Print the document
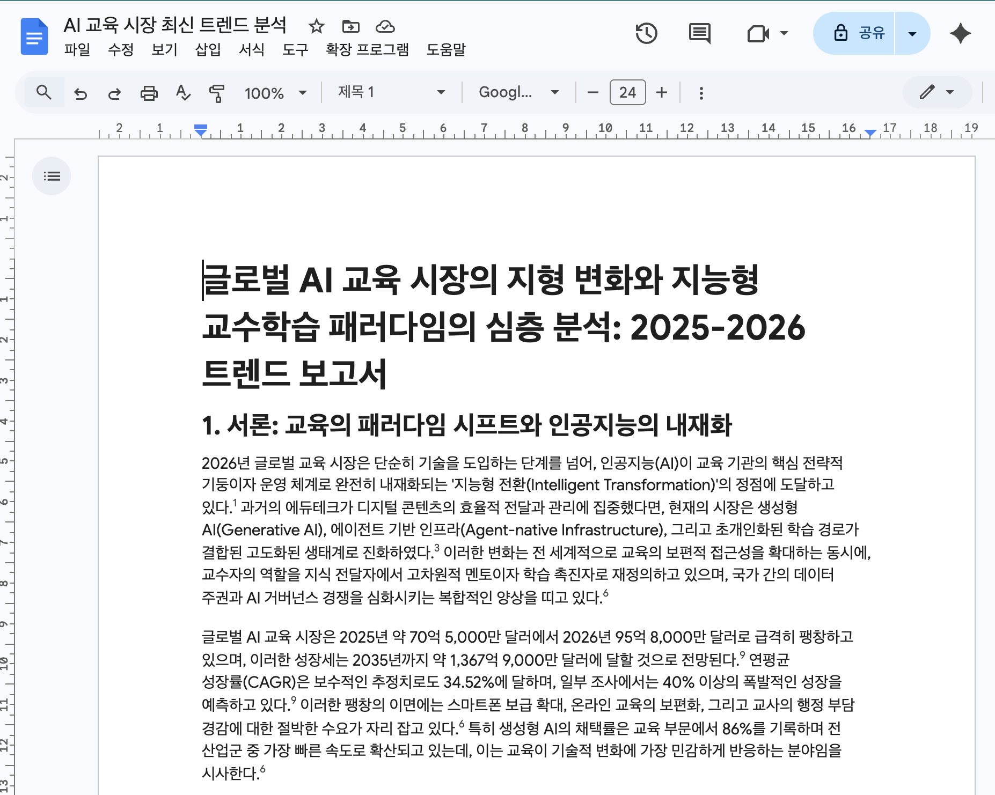 pyautogui.click(x=150, y=92)
